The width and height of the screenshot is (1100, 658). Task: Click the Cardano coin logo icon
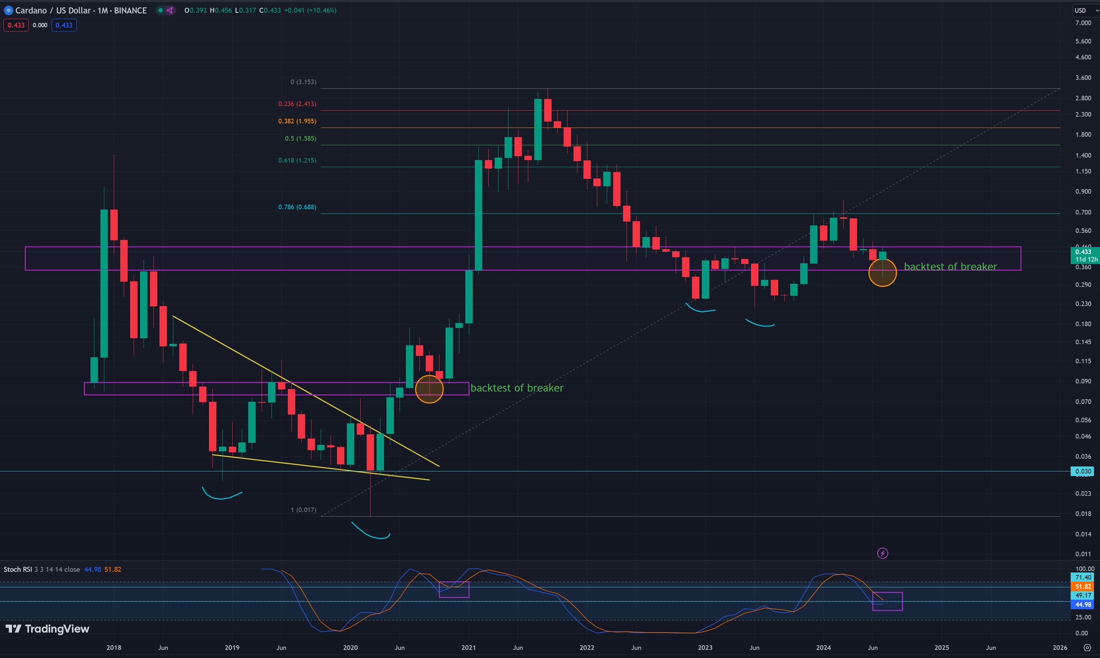click(8, 10)
